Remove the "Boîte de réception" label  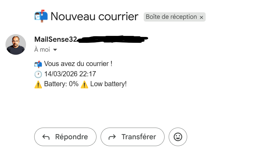coord(202,17)
